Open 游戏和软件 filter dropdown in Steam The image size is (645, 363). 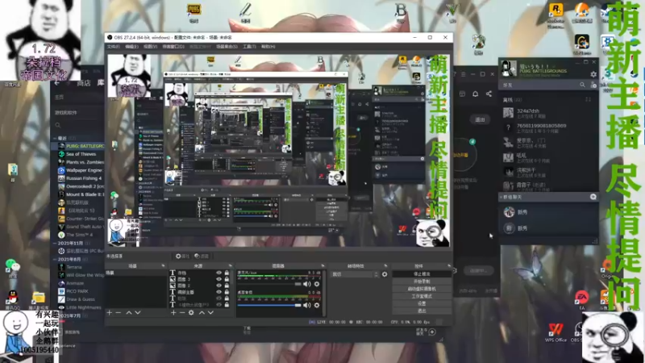tap(67, 112)
